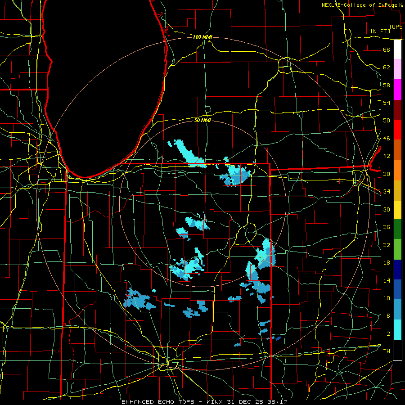405x405 pixels.
Task: Click the dark red (maroon) legend swatch
Action: tap(397, 109)
